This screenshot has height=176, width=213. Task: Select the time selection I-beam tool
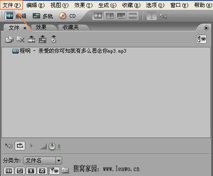pyautogui.click(x=152, y=15)
